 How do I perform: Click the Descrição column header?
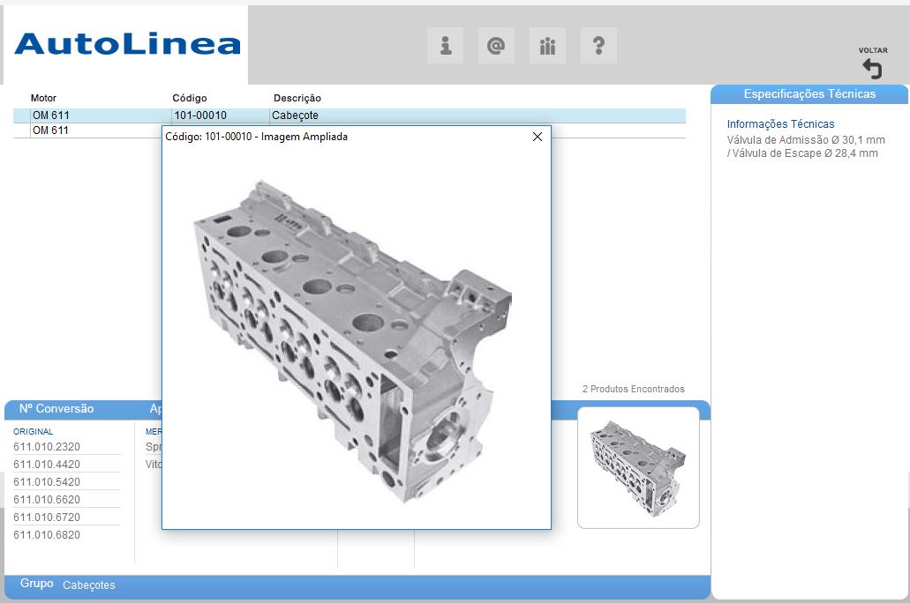point(297,98)
